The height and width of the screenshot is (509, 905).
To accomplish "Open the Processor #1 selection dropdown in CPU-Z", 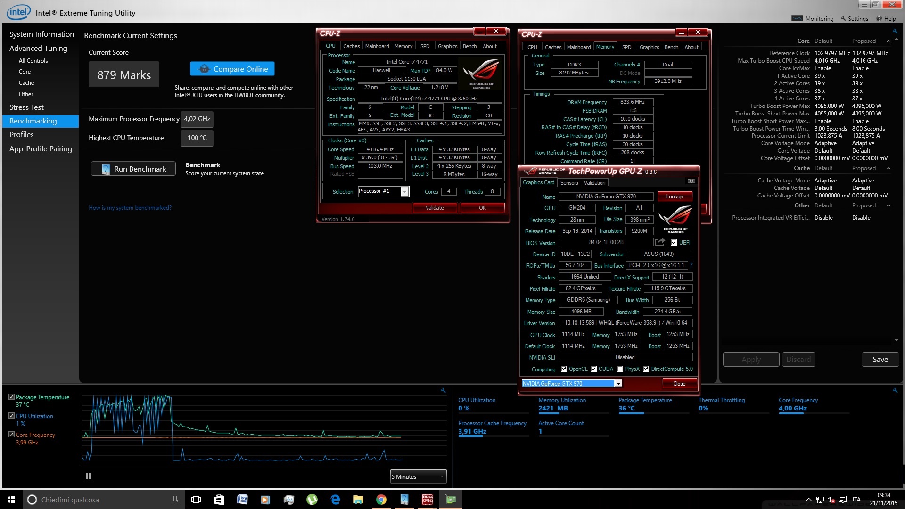I will tap(404, 191).
